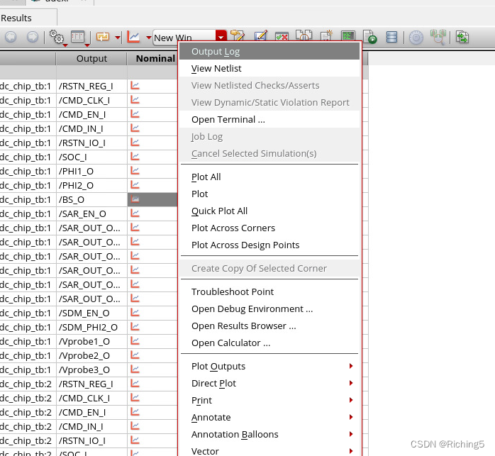The width and height of the screenshot is (495, 456).
Task: Open Debug Environment ... from menu
Action: coord(269,308)
